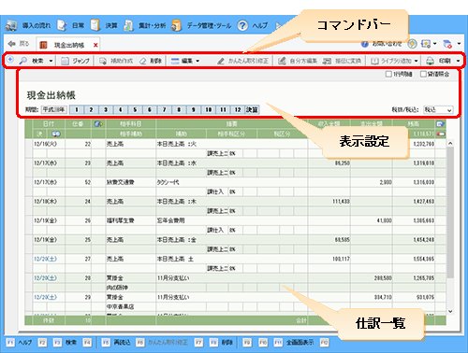Screen dimensions: 468x353
Task: Select month 6 in the period bar
Action: pos(150,109)
